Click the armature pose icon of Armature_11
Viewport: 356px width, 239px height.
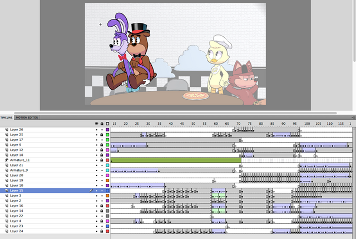pyautogui.click(x=7, y=160)
